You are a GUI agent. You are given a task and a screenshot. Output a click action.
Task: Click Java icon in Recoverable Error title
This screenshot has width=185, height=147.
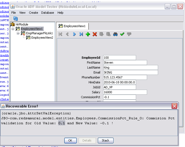[3, 106]
